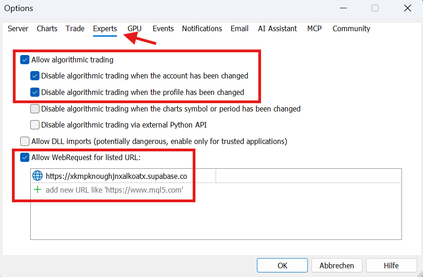
Task: Toggle Allow WebRequest for listed URL
Action: [25, 157]
